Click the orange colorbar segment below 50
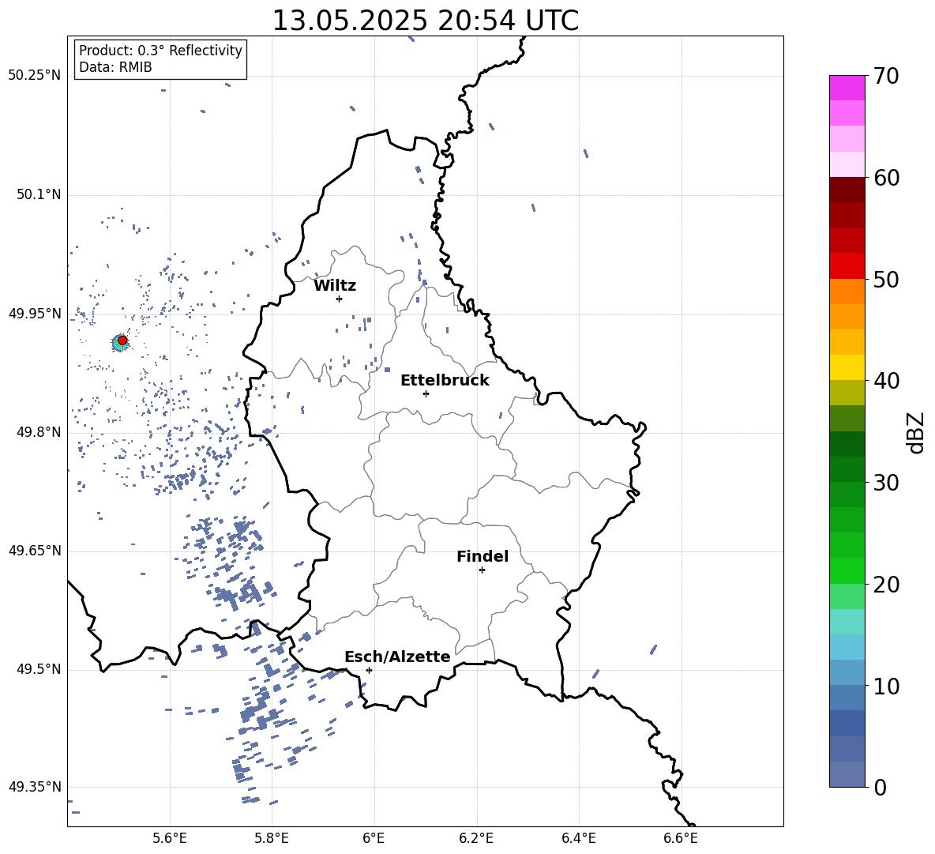The height and width of the screenshot is (854, 935). coord(847,292)
